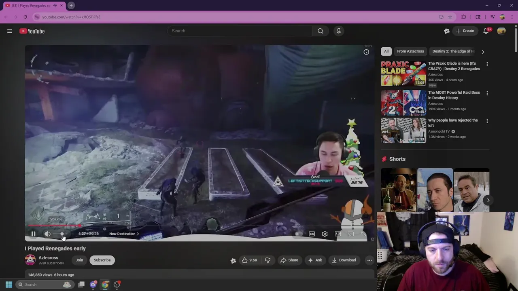Click the gem icon beside the like button
The height and width of the screenshot is (291, 518).
[x=233, y=260]
